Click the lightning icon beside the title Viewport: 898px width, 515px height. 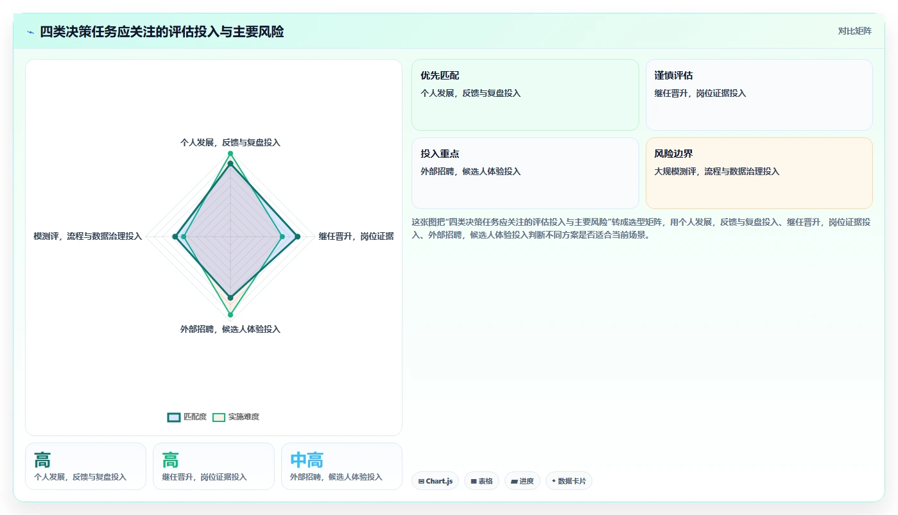[30, 32]
